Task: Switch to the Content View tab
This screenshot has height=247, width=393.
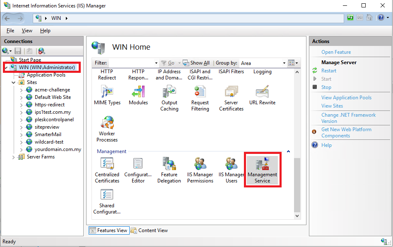Action: [149, 230]
